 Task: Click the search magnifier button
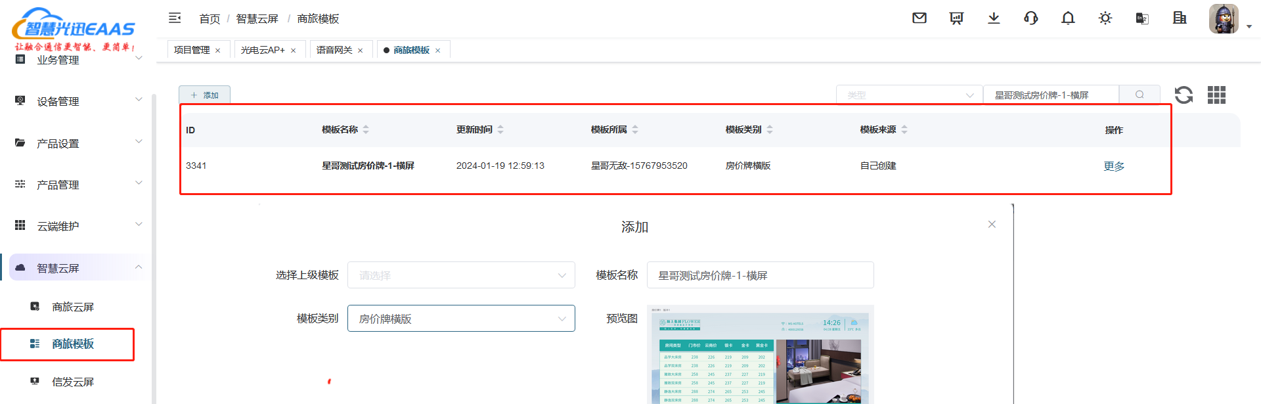[x=1139, y=95]
